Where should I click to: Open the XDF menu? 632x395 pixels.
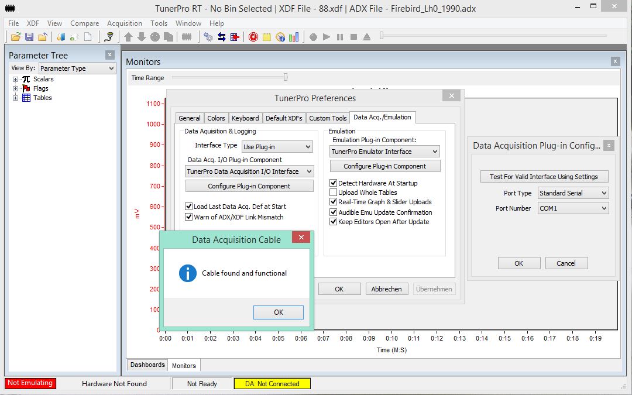click(x=33, y=23)
